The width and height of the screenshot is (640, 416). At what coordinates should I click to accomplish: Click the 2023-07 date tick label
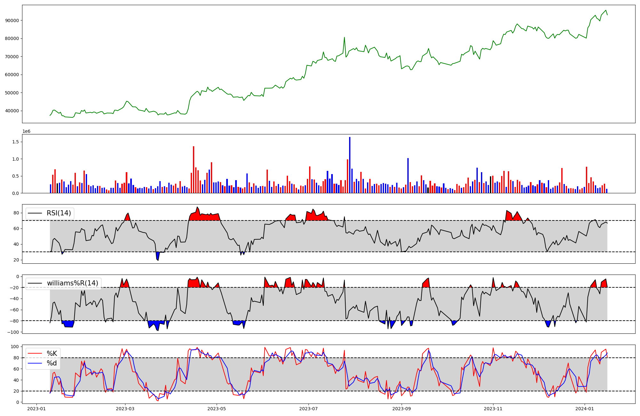(x=308, y=409)
